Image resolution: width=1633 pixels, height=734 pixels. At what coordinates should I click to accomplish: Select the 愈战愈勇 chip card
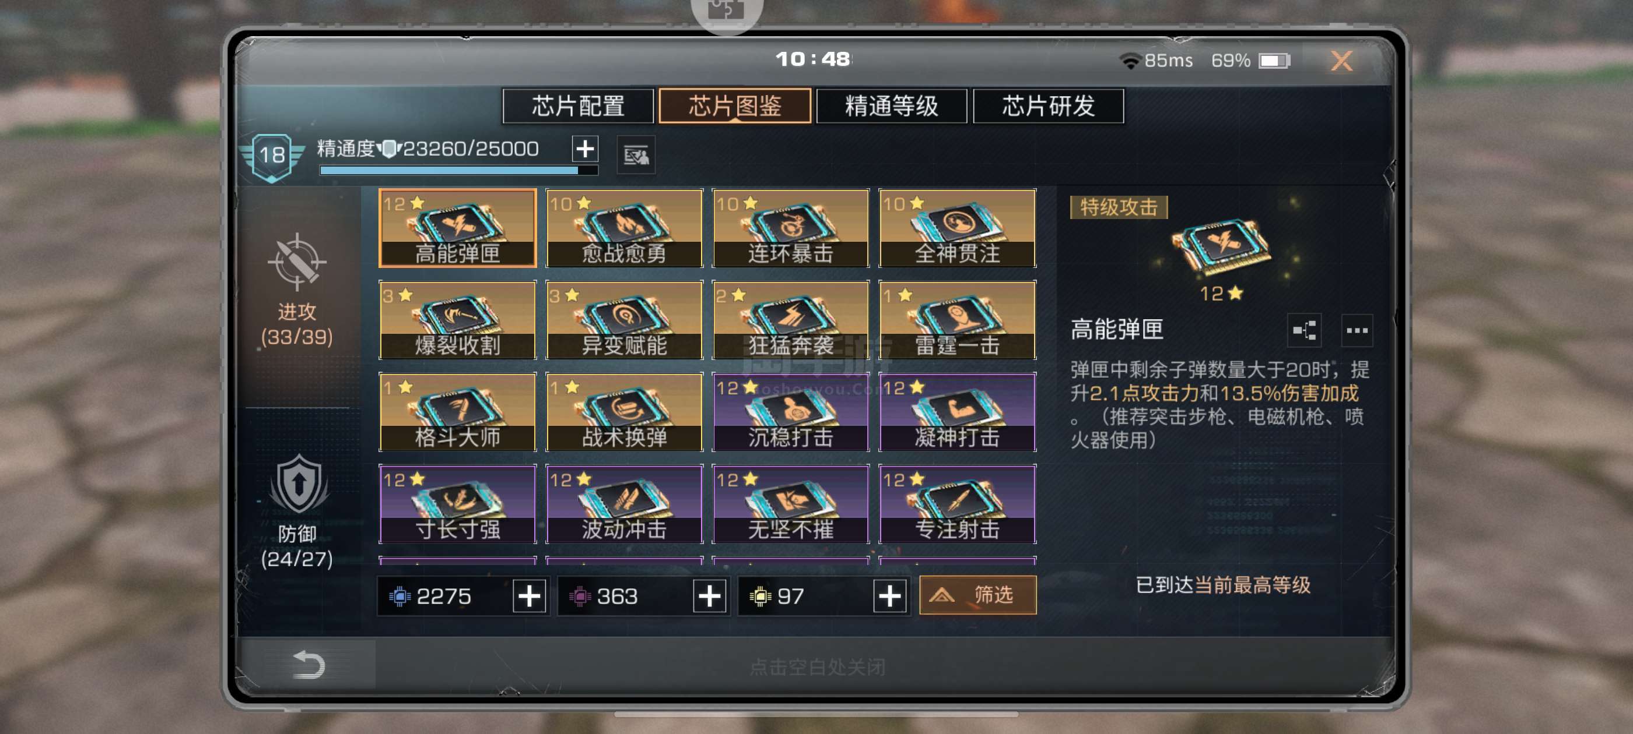tap(624, 228)
